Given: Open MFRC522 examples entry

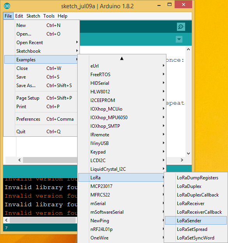Looking at the screenshot, I should pos(122,195).
